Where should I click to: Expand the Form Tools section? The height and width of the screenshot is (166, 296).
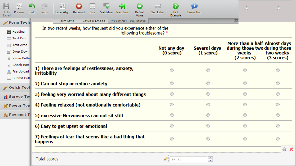click(15, 23)
